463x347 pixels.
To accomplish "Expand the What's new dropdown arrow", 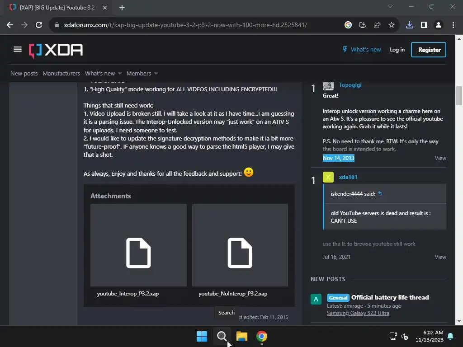I will pos(120,74).
